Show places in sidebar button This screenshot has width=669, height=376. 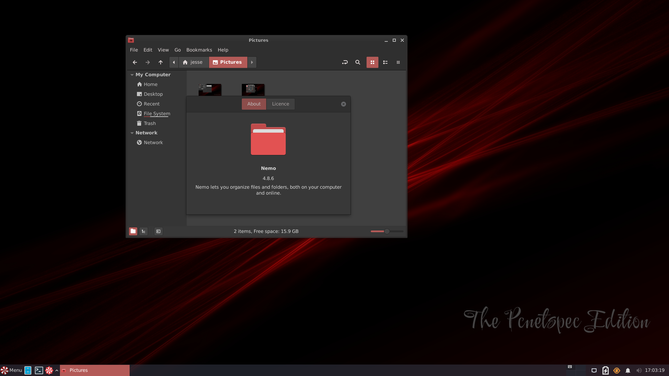133,231
